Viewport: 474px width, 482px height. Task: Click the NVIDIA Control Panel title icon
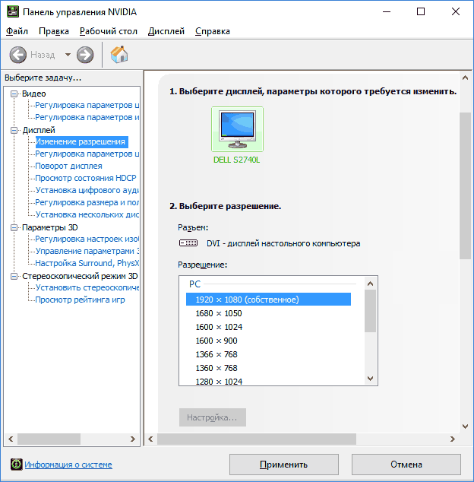(x=13, y=11)
